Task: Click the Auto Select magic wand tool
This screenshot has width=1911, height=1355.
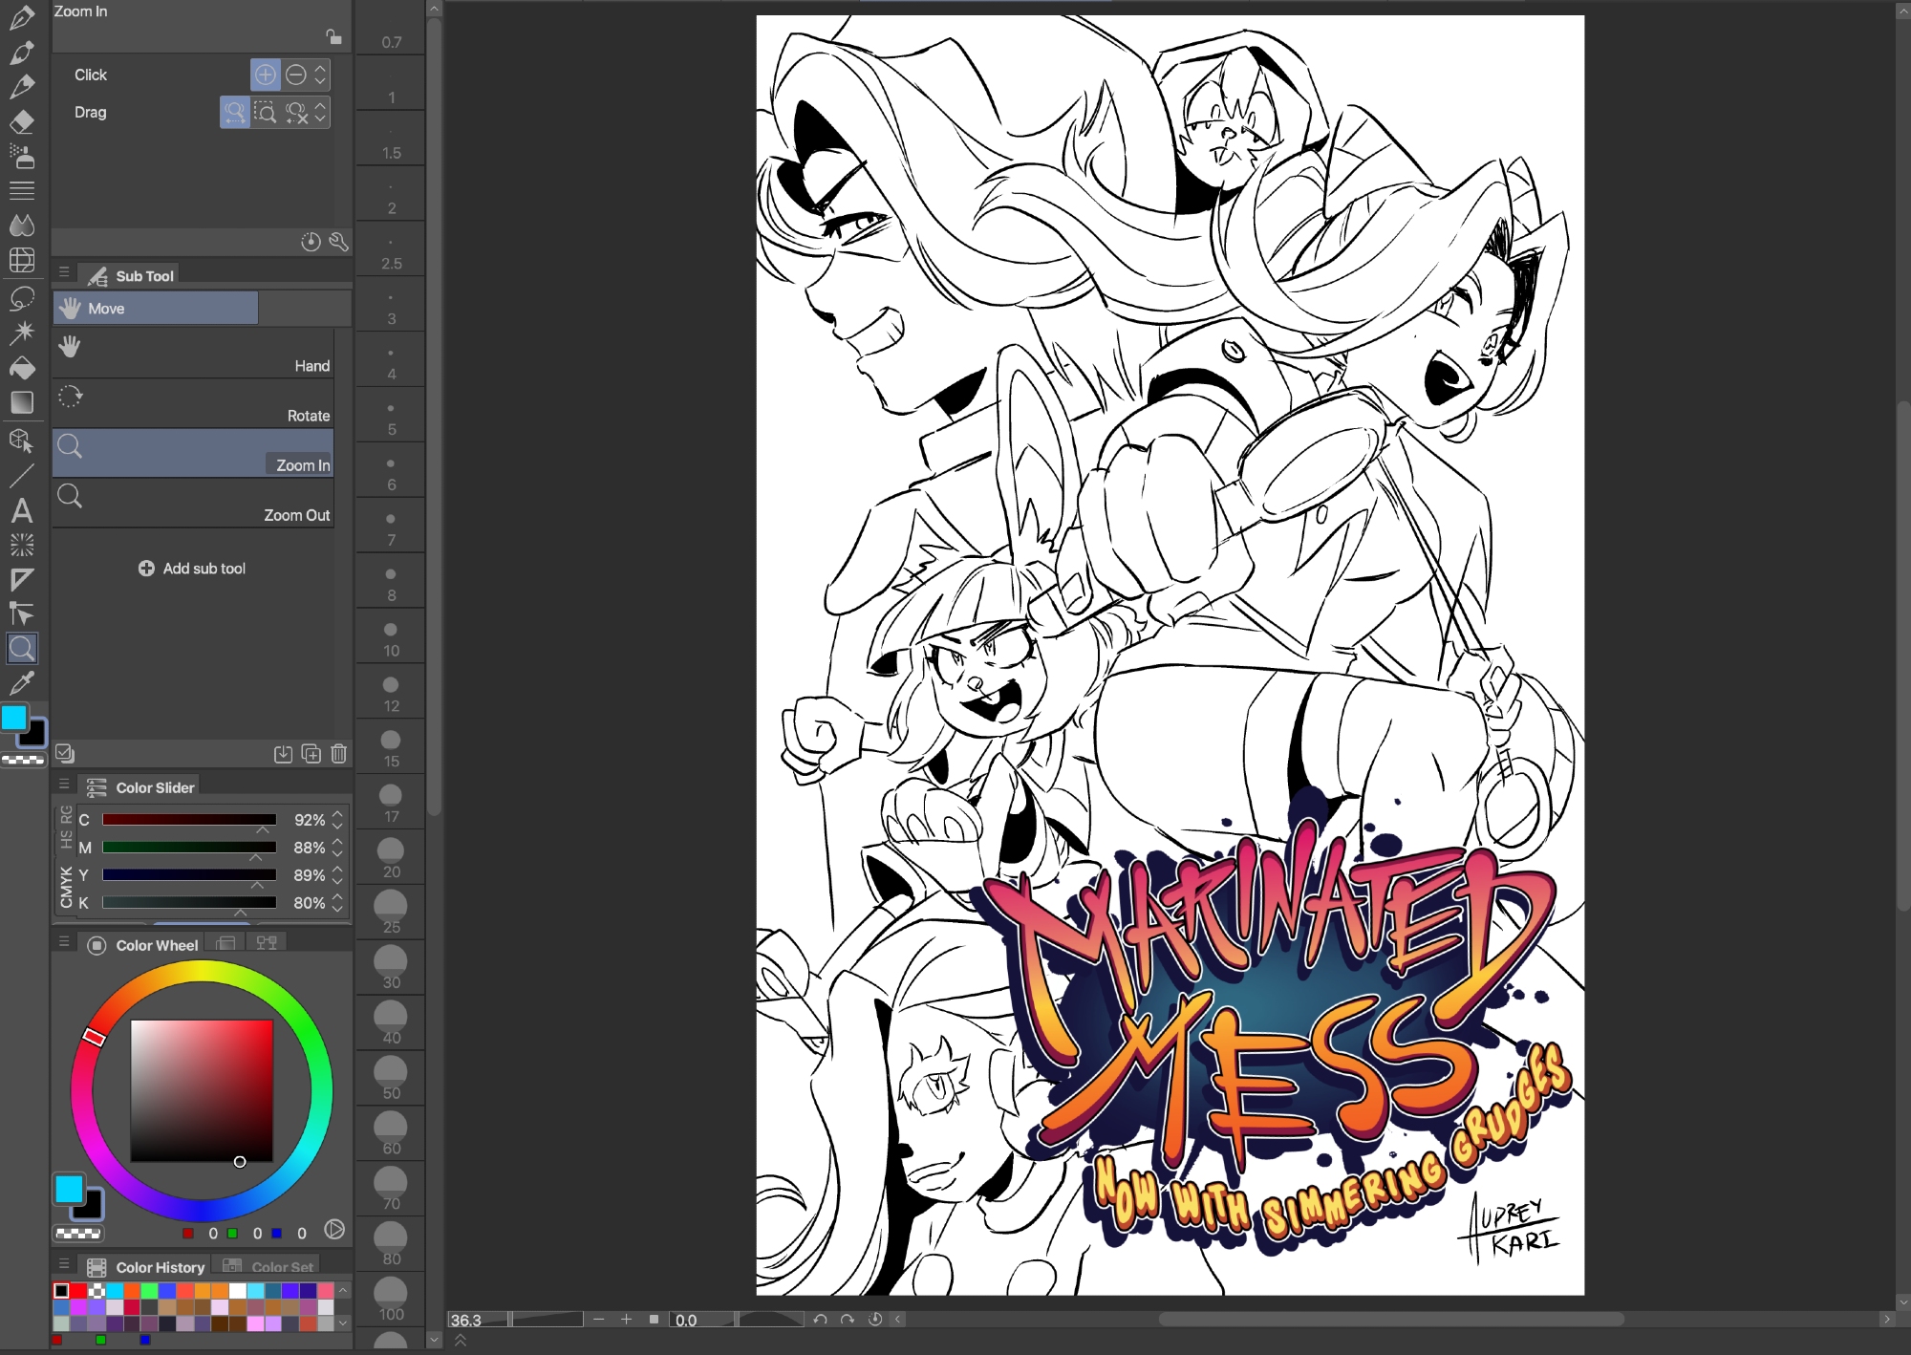Action: (x=22, y=333)
